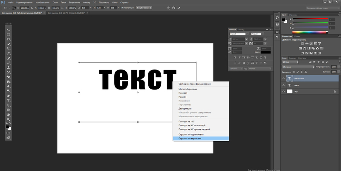This screenshot has height=171, width=341.
Task: Toggle visibility of the 'текст' layer
Action: (x=283, y=85)
